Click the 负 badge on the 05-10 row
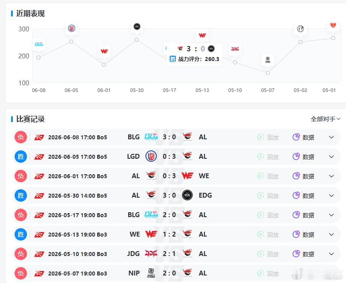This screenshot has height=283, width=346. click(21, 254)
